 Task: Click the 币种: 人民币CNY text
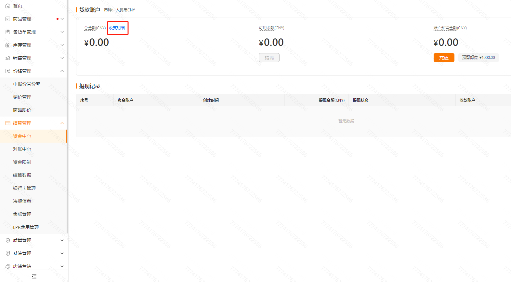coord(120,10)
